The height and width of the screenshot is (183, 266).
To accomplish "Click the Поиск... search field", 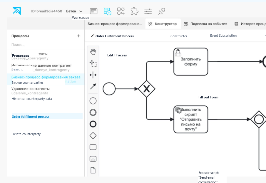I will coord(46,45).
